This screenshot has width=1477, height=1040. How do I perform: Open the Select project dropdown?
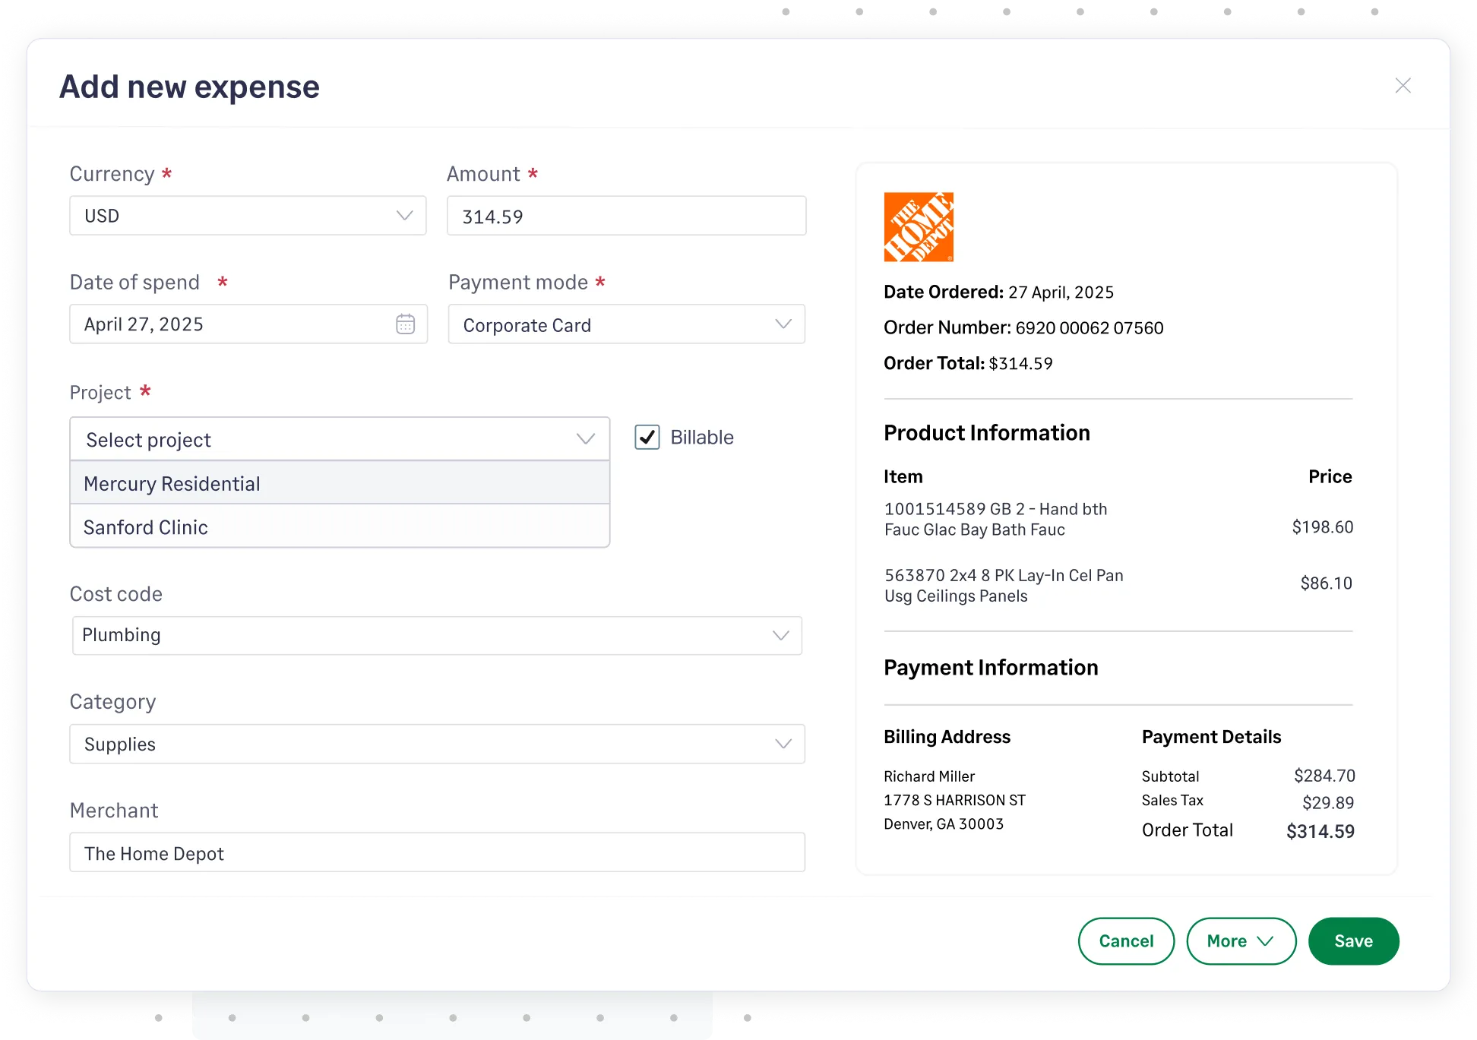340,438
